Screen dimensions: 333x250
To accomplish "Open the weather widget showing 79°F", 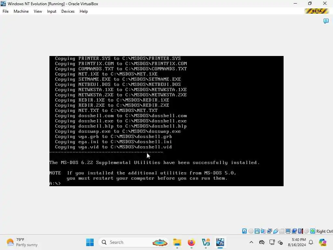I will point(22,242).
